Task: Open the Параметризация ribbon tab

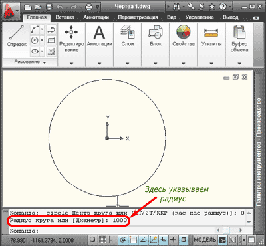Action: tap(138, 17)
